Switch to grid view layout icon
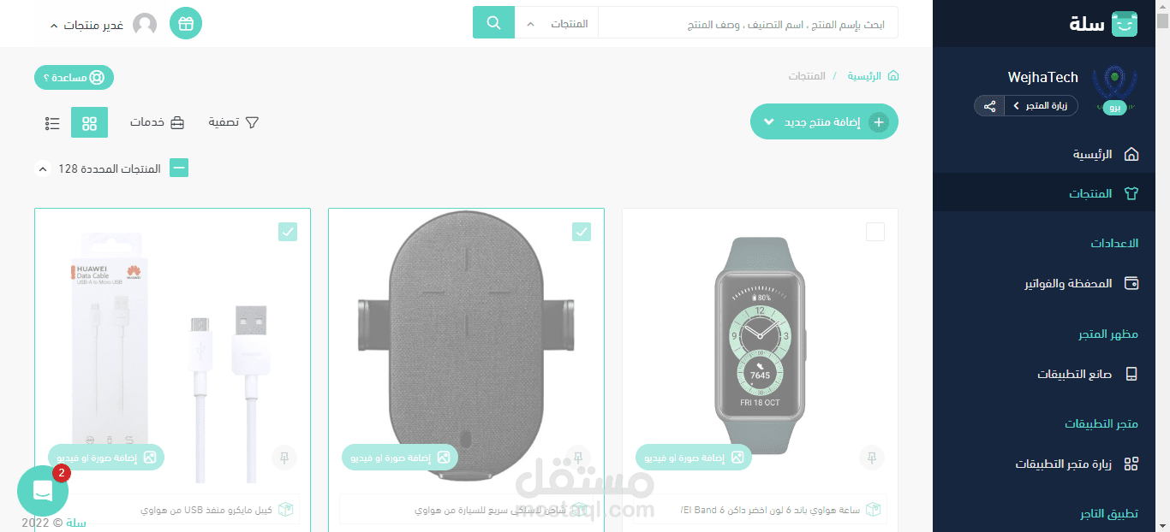 click(x=89, y=122)
